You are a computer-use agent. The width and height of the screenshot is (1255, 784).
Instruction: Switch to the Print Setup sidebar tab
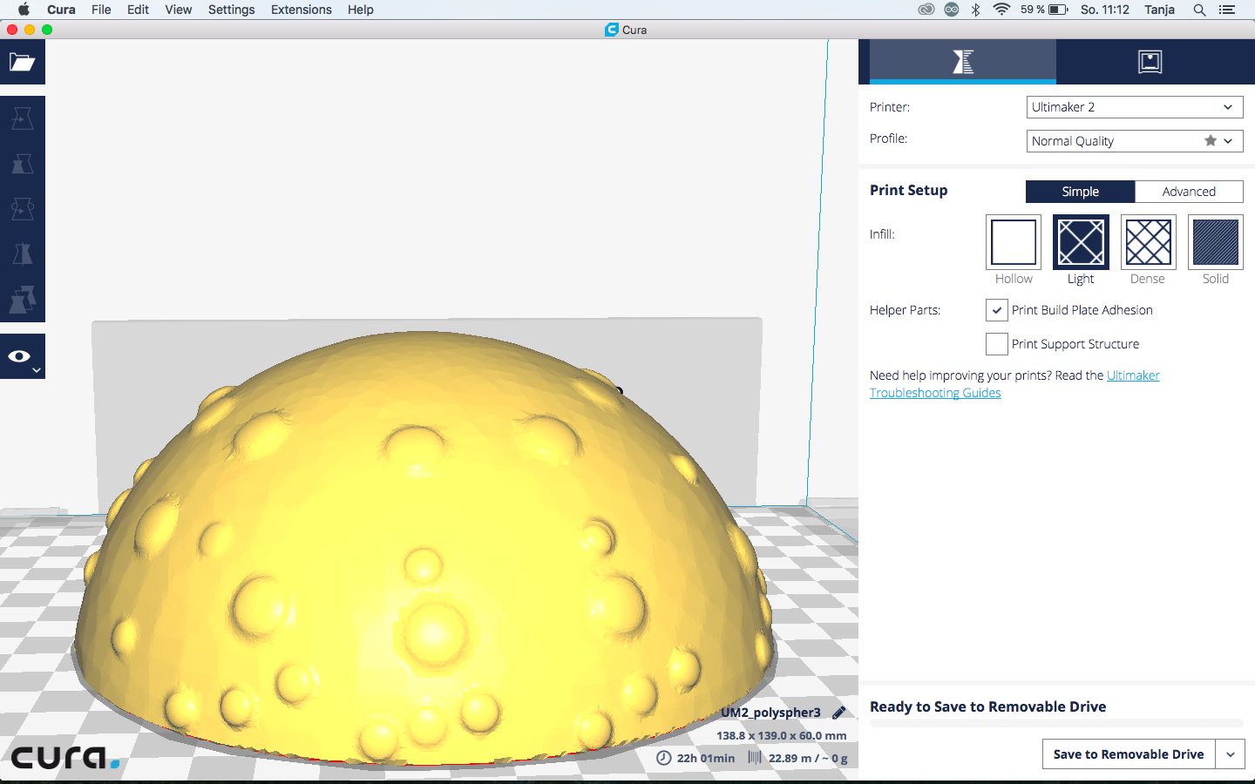(x=963, y=61)
